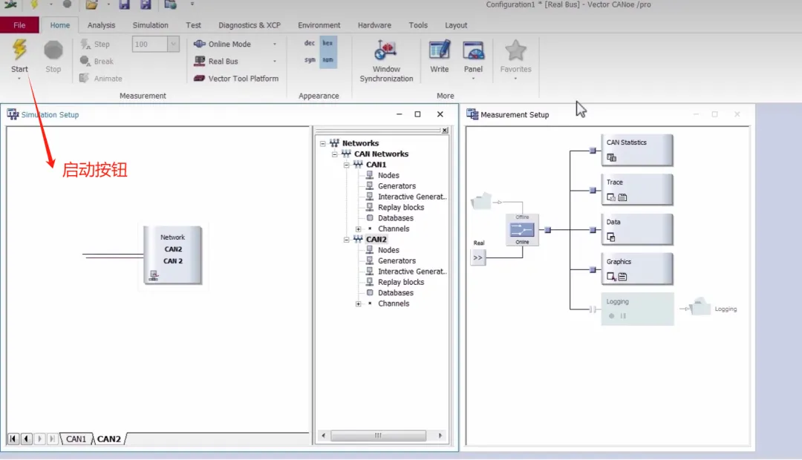The image size is (802, 460).
Task: Click the small window icon in CAN Statistics block
Action: point(611,157)
